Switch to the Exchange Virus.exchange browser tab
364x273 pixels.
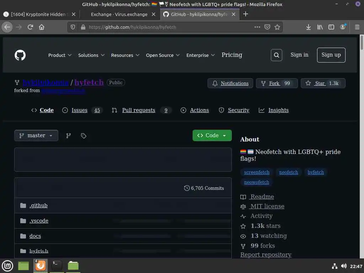[x=119, y=14]
